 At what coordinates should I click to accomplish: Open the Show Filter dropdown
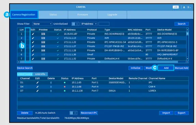pyautogui.click(x=42, y=24)
